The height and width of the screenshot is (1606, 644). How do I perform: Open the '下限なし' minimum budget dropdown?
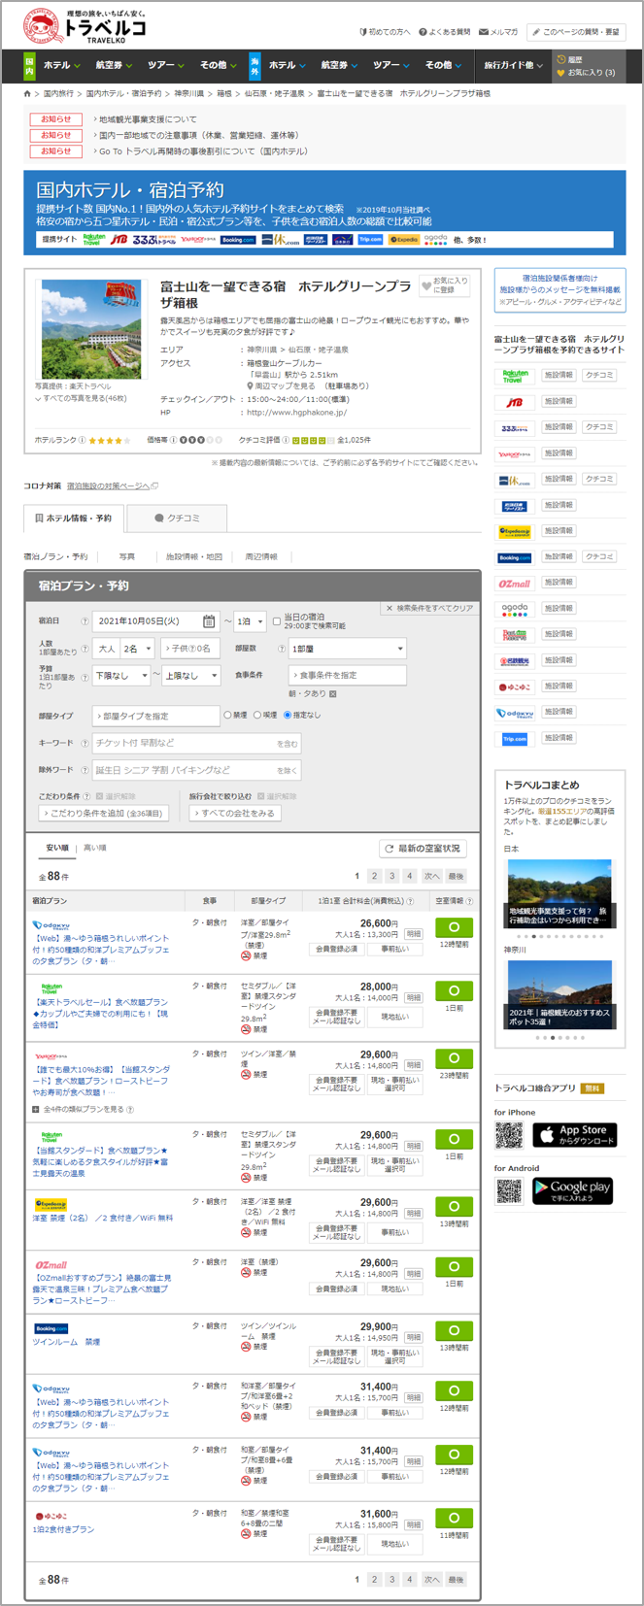point(121,675)
